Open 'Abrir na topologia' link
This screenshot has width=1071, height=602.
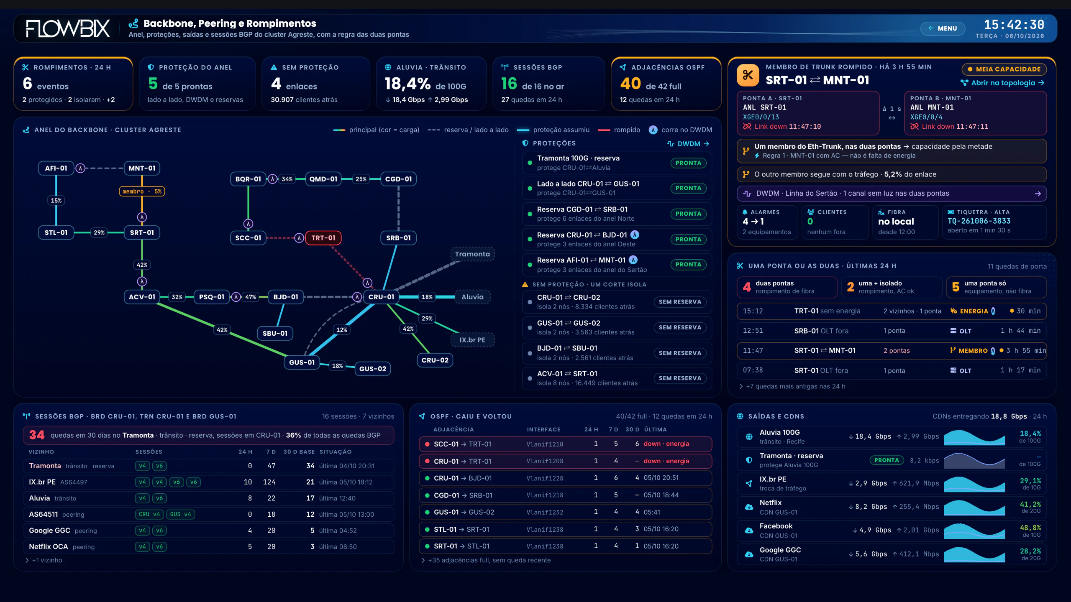[x=1003, y=83]
